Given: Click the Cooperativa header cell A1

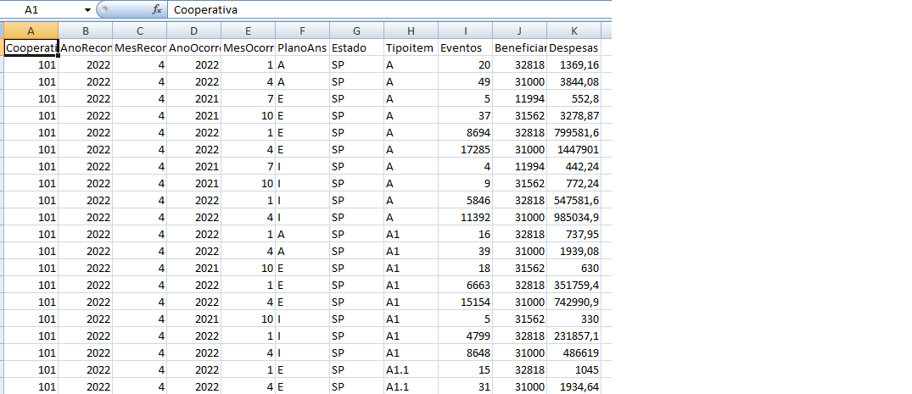Looking at the screenshot, I should coord(31,48).
